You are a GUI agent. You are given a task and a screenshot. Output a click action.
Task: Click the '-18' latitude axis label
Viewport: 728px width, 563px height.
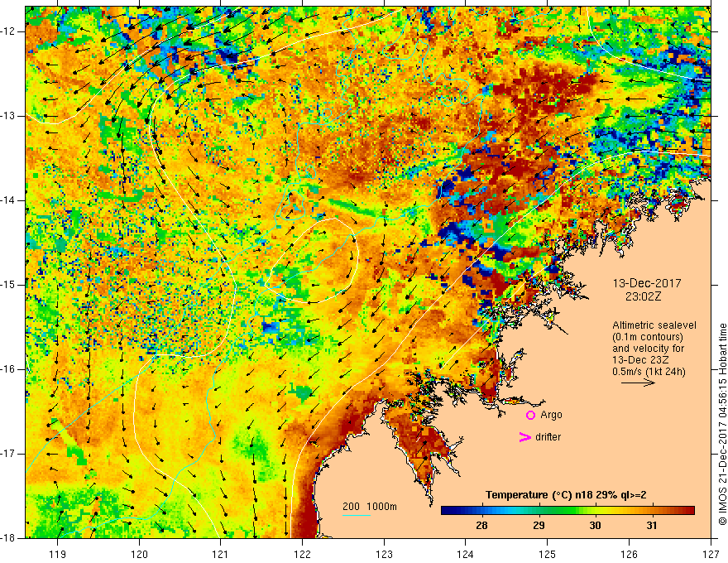8,538
